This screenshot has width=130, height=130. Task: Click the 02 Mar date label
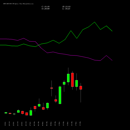coord(34,123)
